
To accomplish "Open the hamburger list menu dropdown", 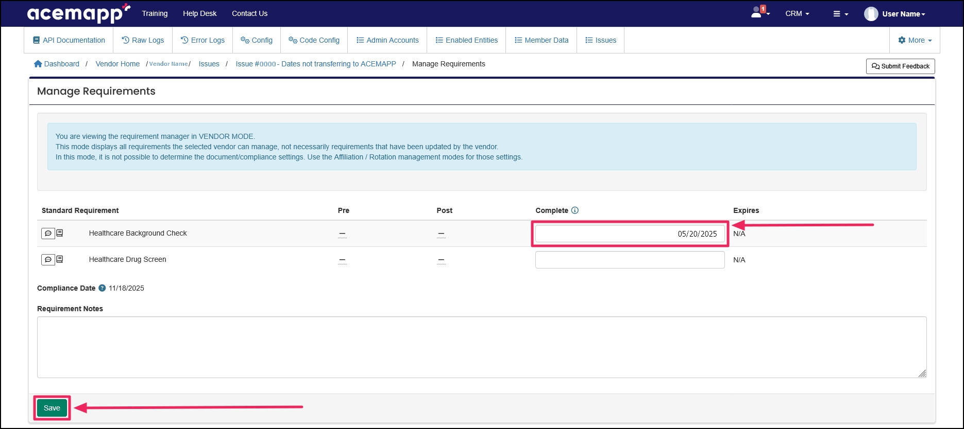I will click(840, 14).
